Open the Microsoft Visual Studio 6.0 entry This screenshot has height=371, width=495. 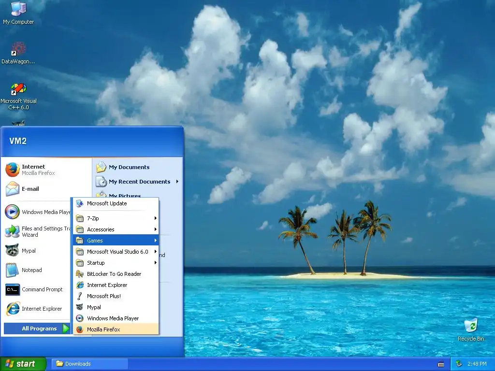coord(116,251)
